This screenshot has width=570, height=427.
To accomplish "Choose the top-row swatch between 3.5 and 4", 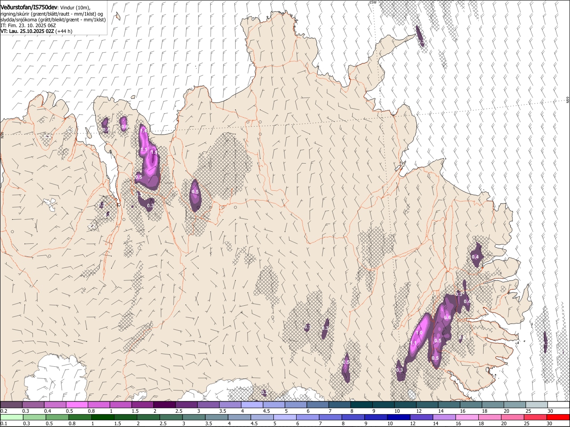I will (x=230, y=404).
